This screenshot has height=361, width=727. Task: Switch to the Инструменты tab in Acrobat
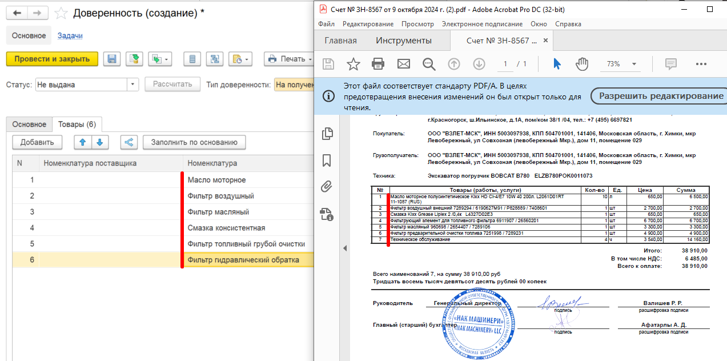(x=404, y=41)
